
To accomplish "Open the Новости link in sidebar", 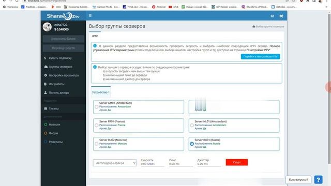I will click(54, 125).
